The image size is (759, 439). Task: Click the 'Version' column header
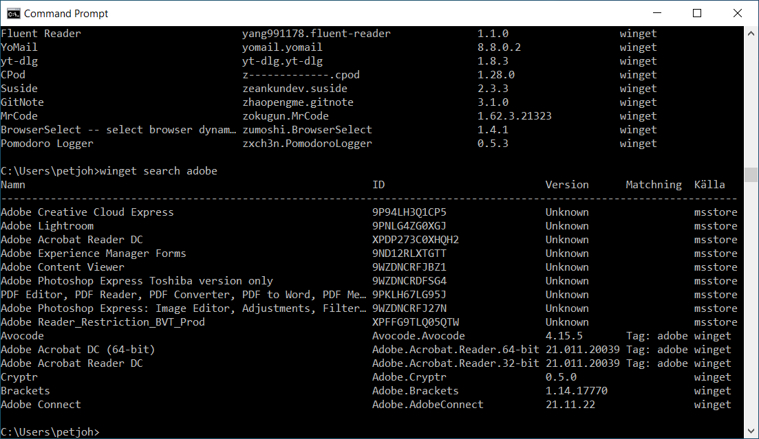[567, 185]
